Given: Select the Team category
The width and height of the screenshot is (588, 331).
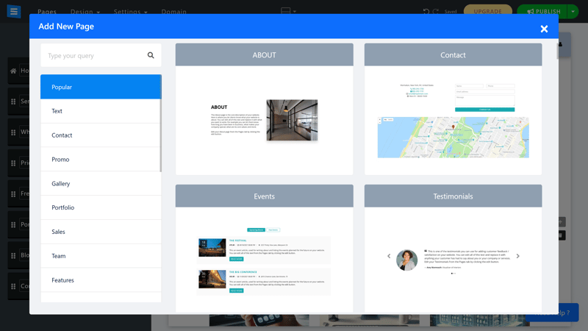Looking at the screenshot, I should click(x=101, y=256).
